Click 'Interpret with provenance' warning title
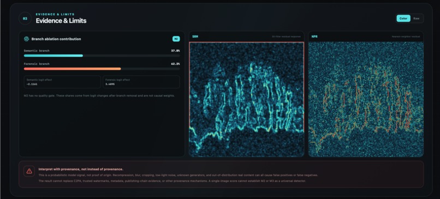 [81, 169]
